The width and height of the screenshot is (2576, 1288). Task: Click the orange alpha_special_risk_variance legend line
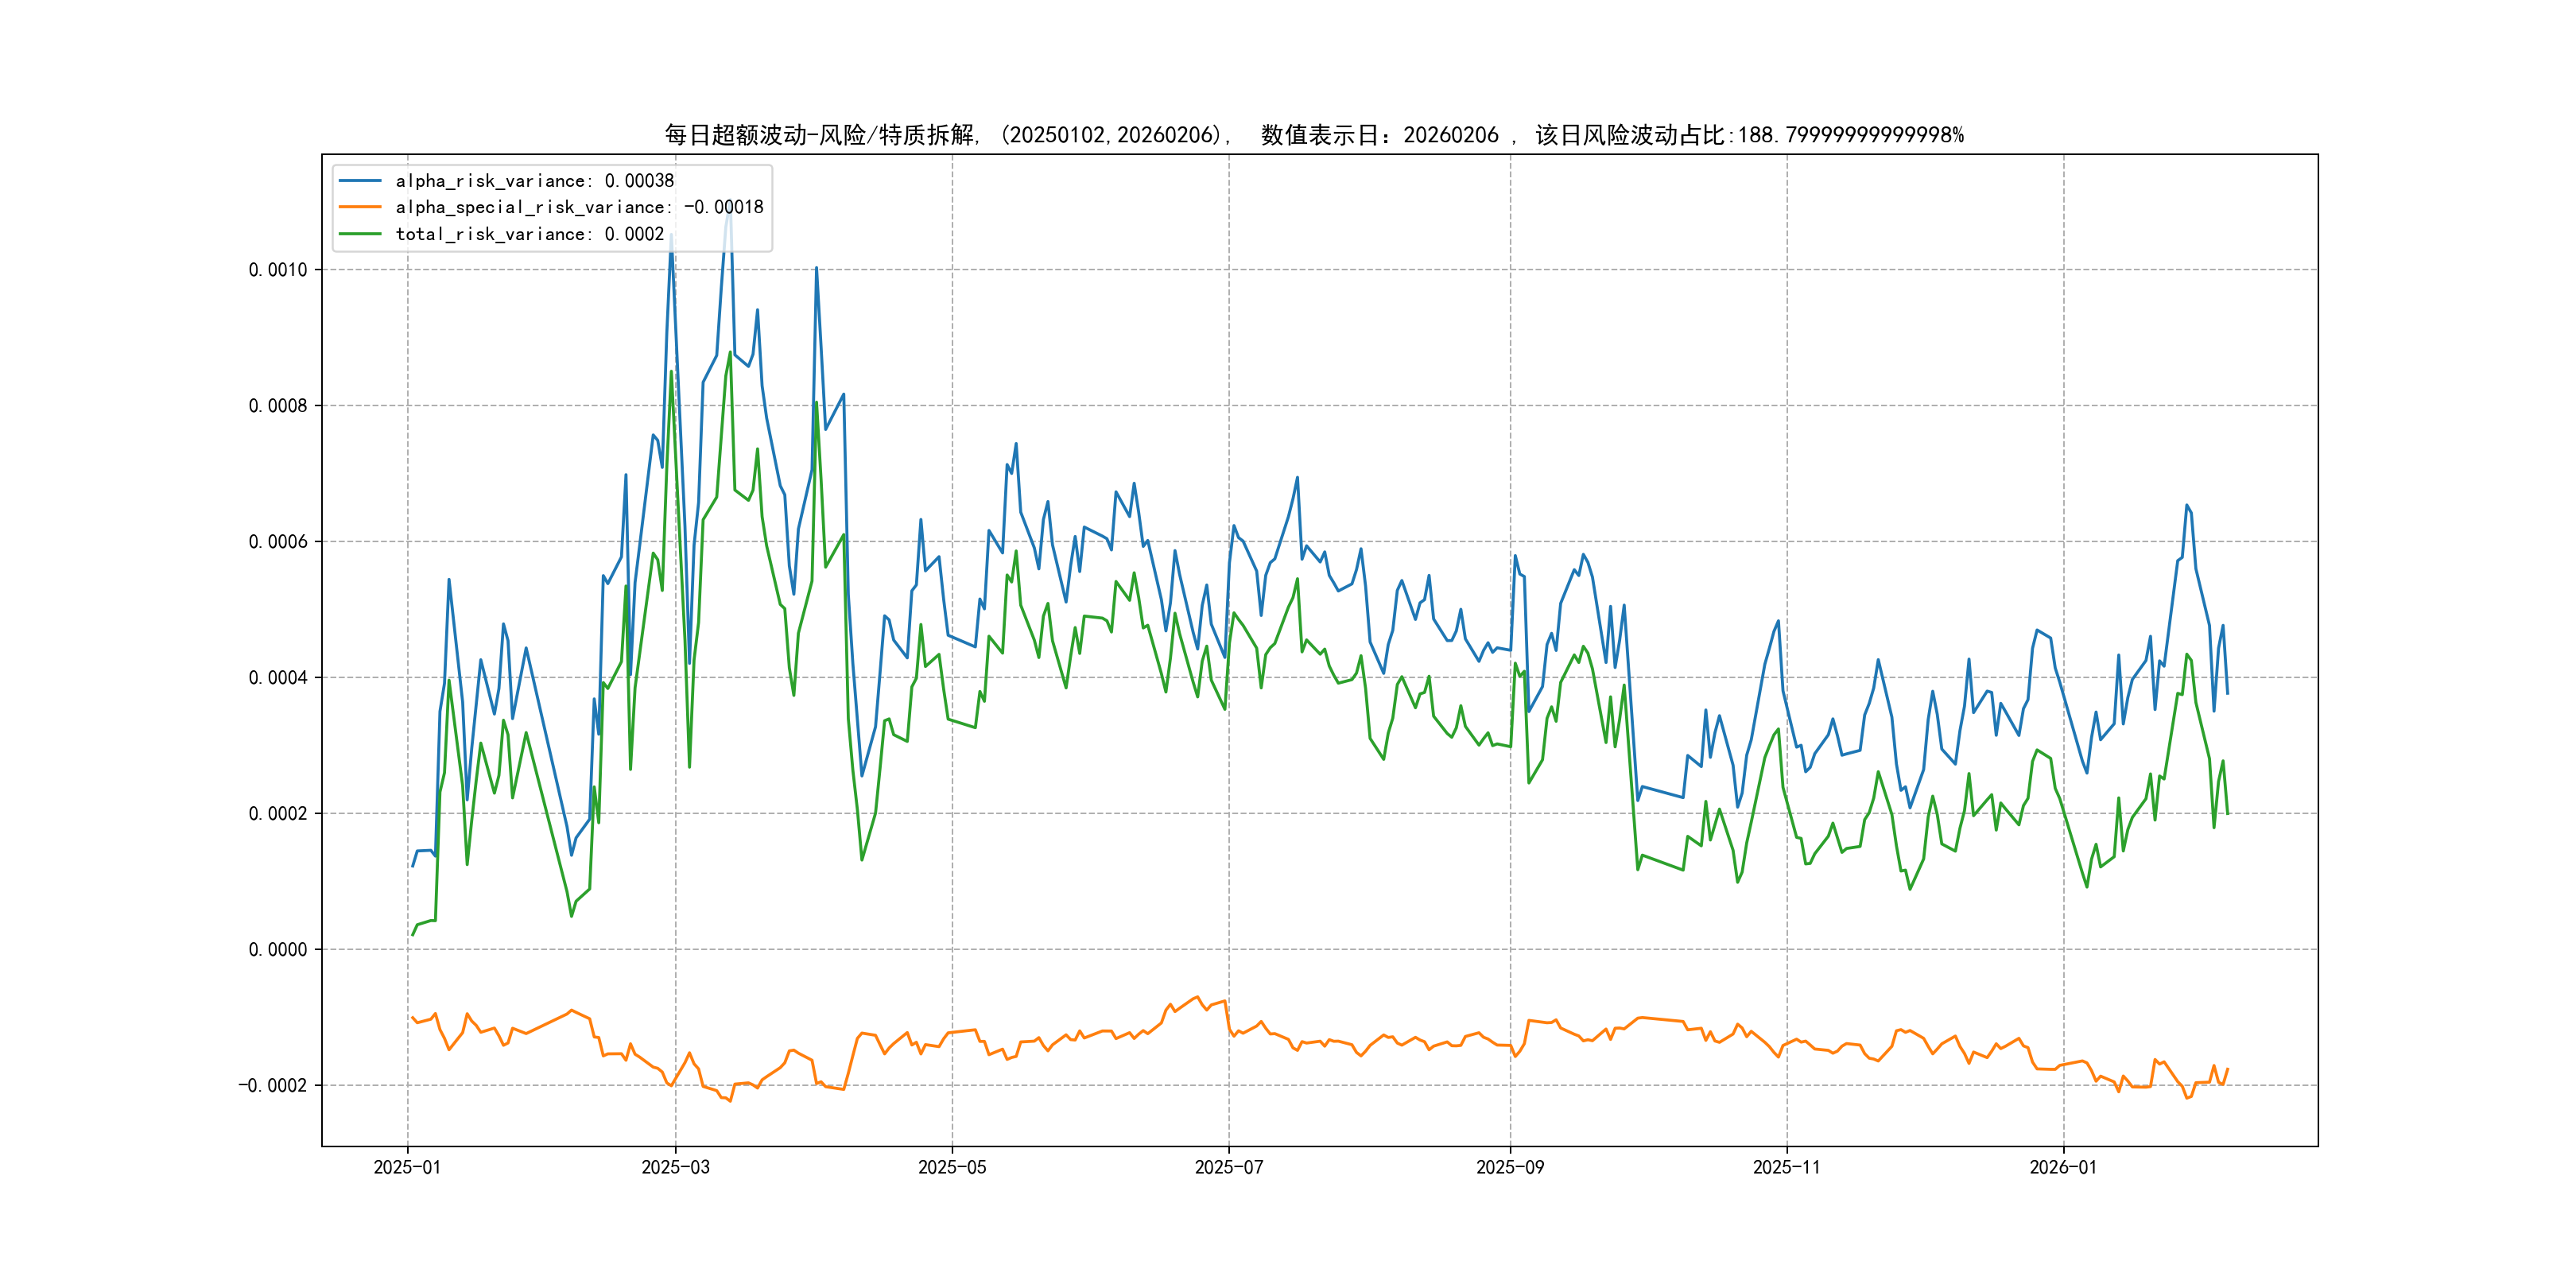pos(360,207)
